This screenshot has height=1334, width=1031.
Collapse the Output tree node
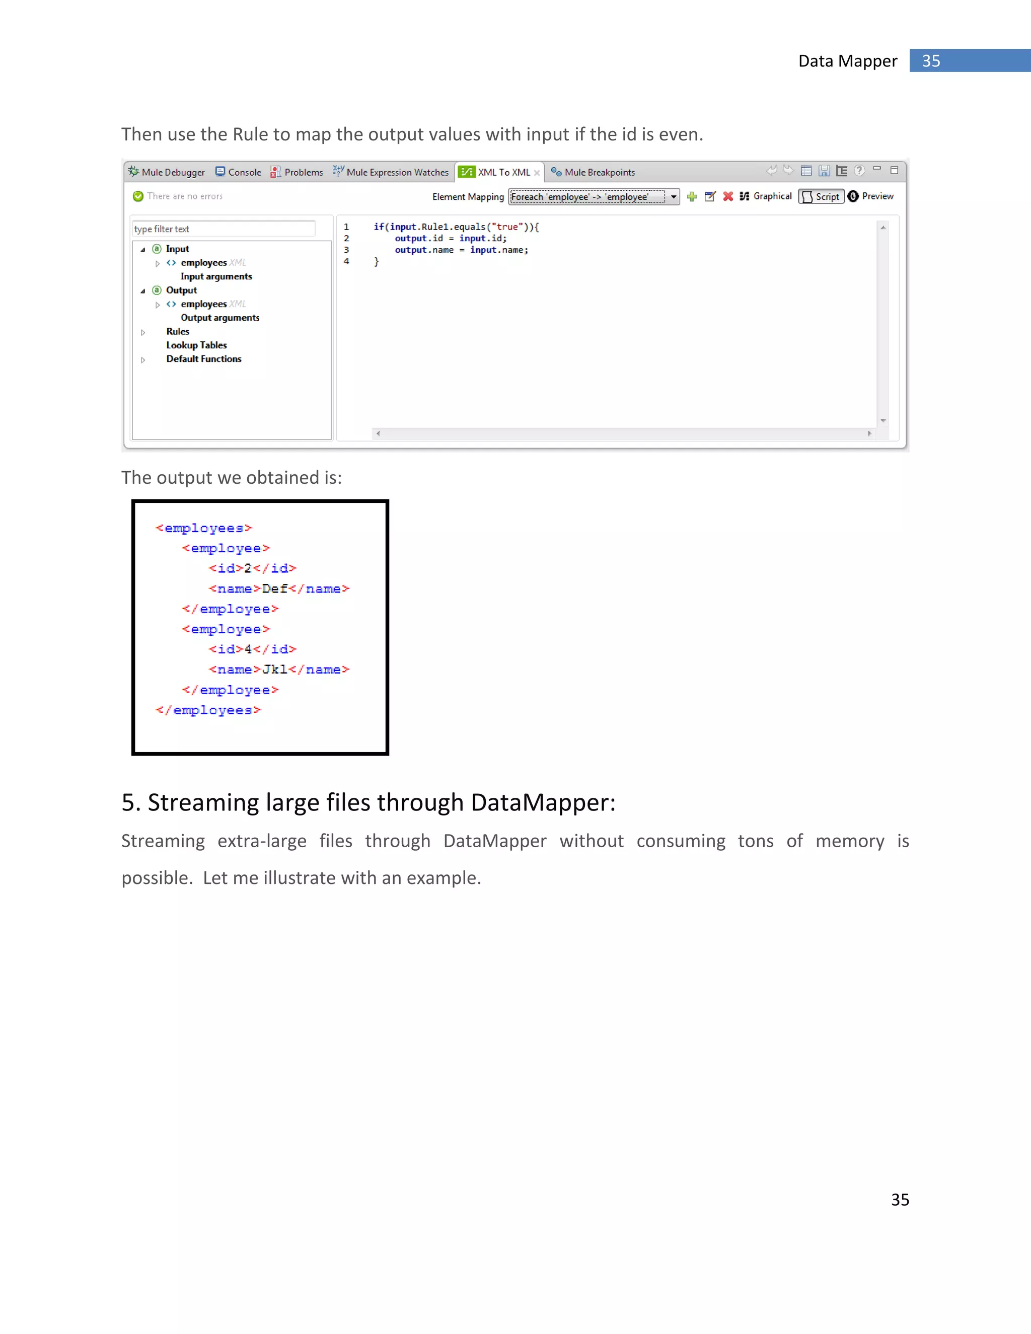[x=143, y=291]
